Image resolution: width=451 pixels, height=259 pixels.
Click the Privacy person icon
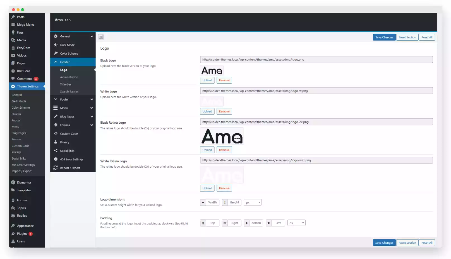pyautogui.click(x=56, y=142)
